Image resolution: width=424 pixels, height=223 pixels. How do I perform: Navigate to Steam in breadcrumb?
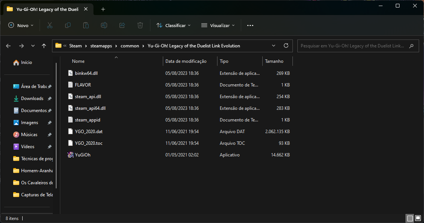[x=75, y=46]
